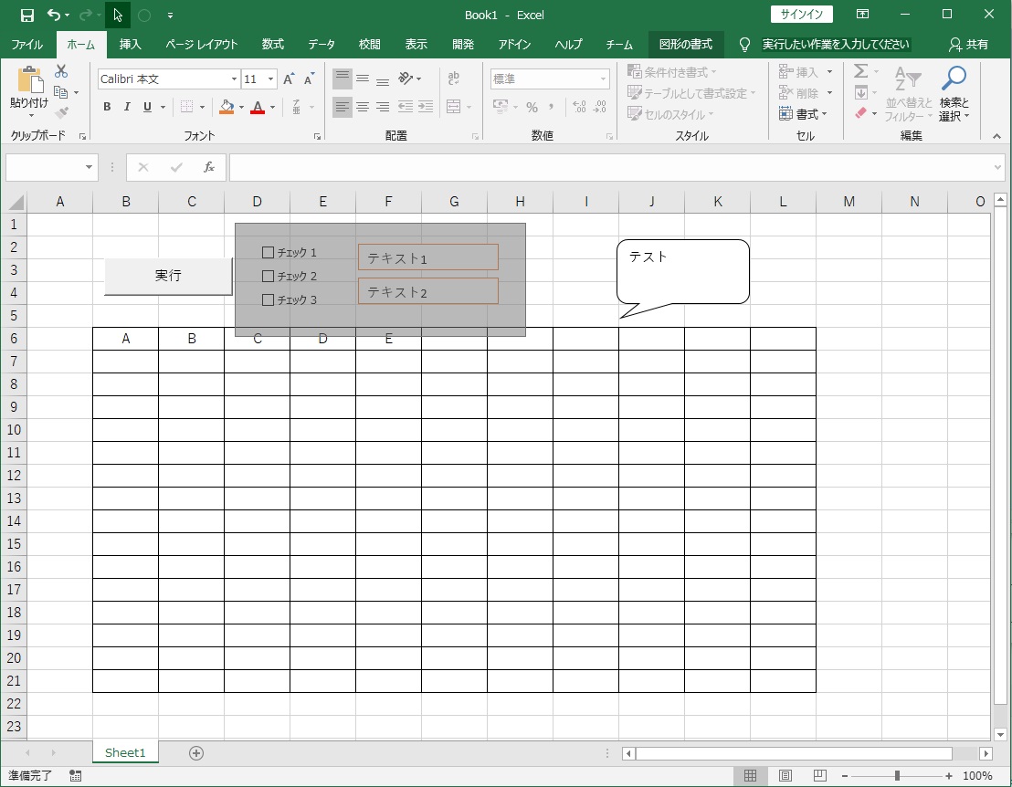Switch to the 図形の書式 tab
This screenshot has width=1012, height=787.
click(685, 45)
